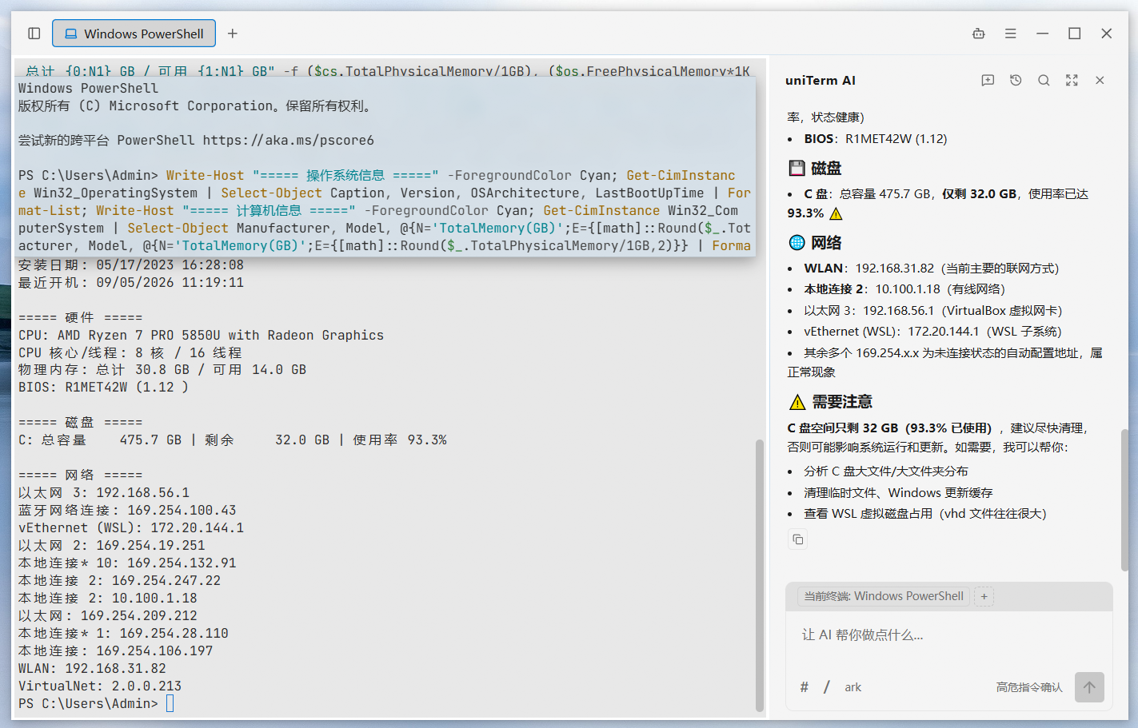The width and height of the screenshot is (1138, 728).
Task: Click the CPU AMD Ryzen 7 line
Action: tap(201, 336)
